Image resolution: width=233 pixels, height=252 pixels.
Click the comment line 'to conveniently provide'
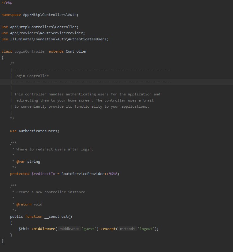point(82,106)
